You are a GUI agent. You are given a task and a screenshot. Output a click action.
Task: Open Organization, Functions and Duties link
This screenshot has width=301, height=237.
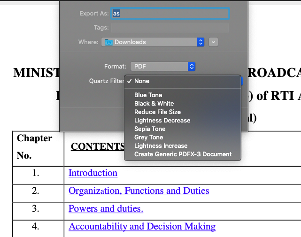[139, 191]
